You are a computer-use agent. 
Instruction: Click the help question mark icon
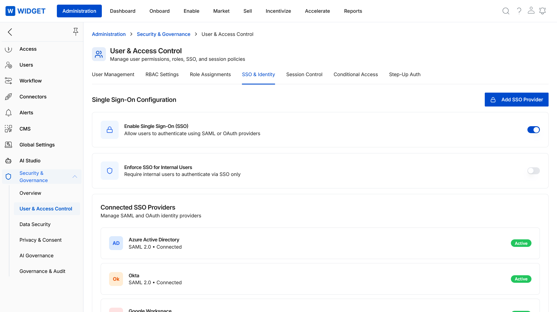tap(519, 11)
